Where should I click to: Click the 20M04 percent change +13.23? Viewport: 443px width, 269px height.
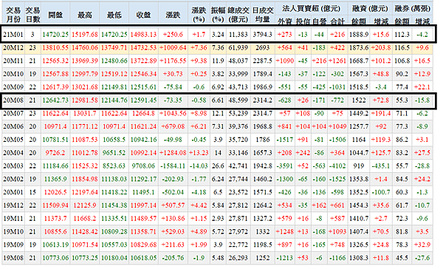click(x=199, y=153)
